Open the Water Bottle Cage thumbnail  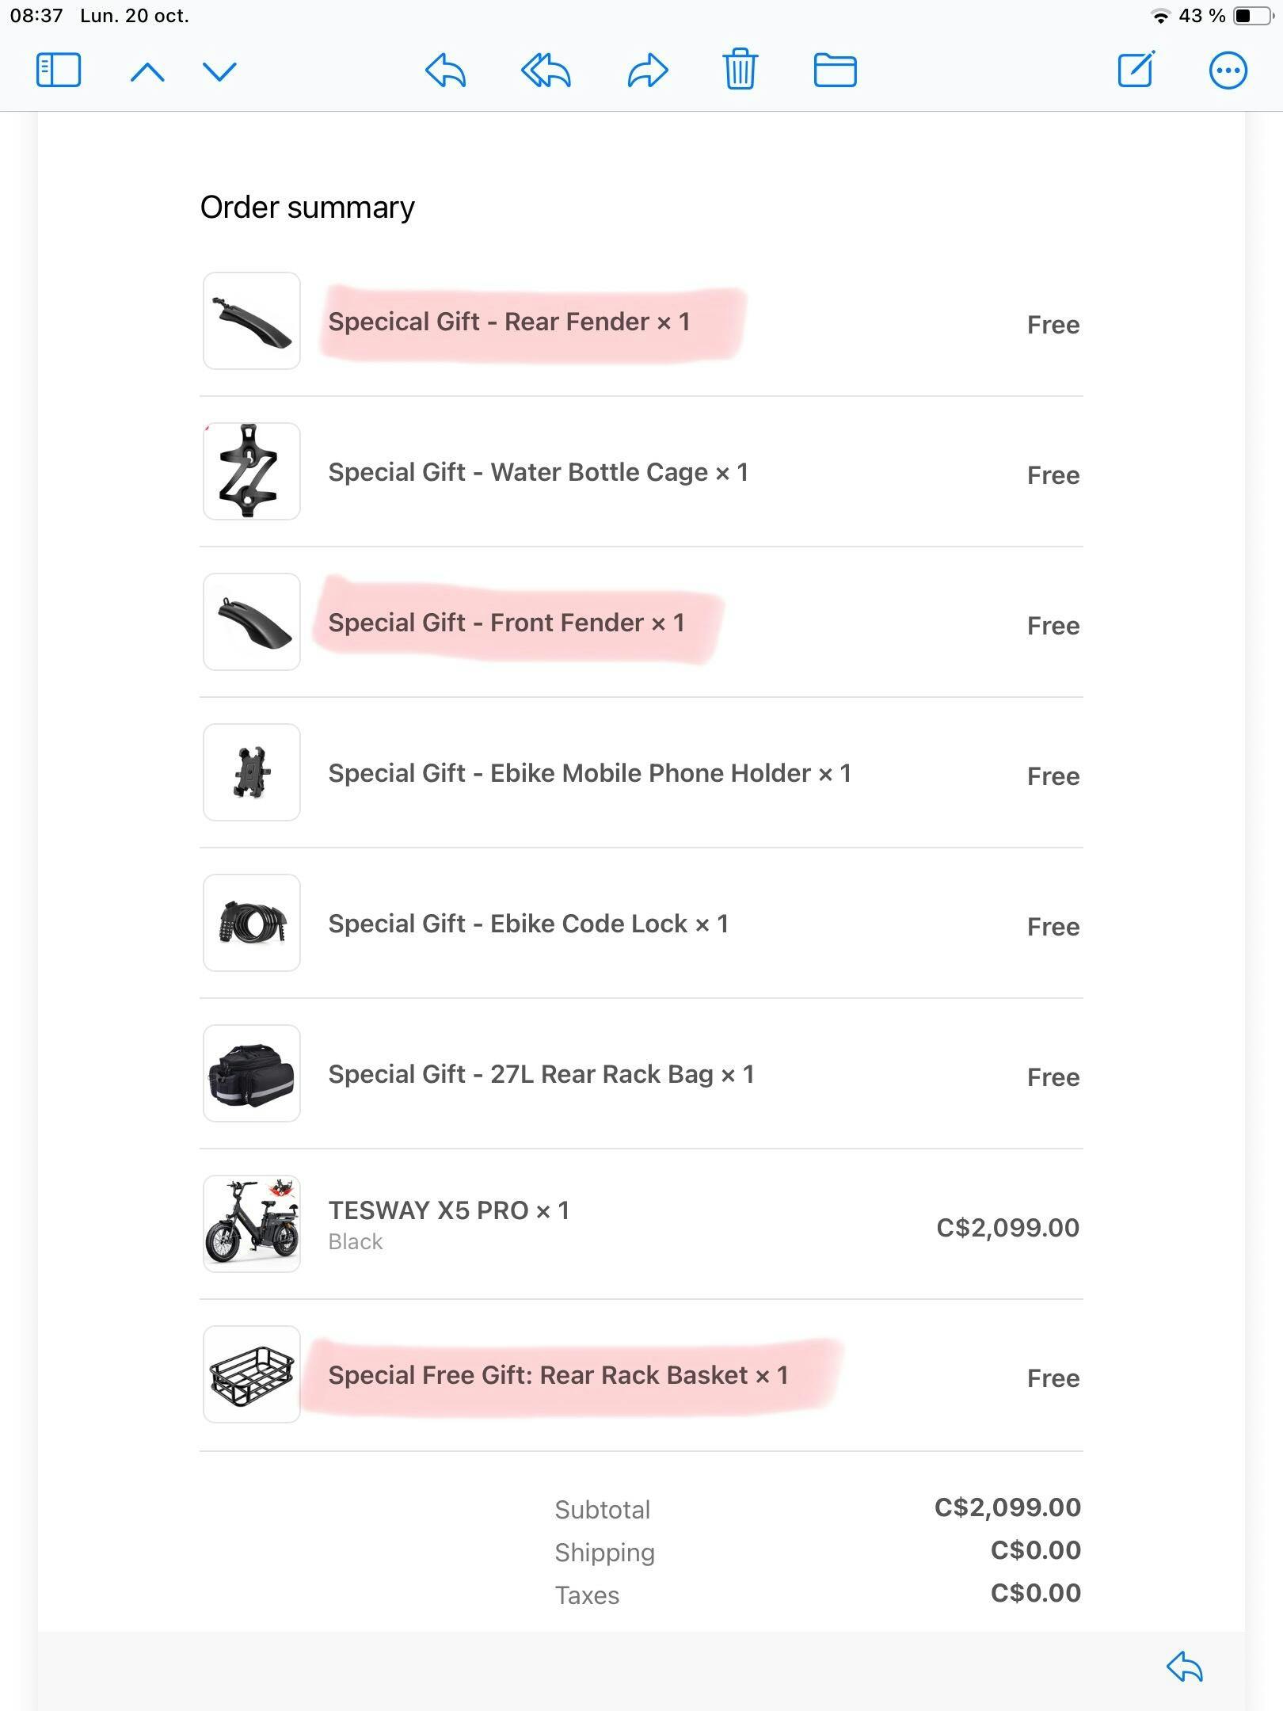(x=252, y=471)
